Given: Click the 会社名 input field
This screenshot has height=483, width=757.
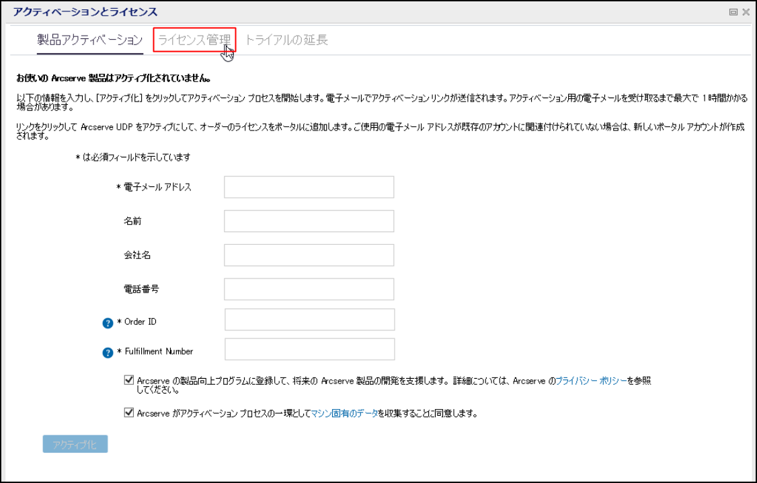Looking at the screenshot, I should point(309,255).
